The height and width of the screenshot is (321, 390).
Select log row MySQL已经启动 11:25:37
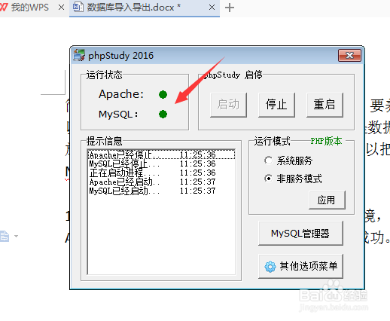161,191
